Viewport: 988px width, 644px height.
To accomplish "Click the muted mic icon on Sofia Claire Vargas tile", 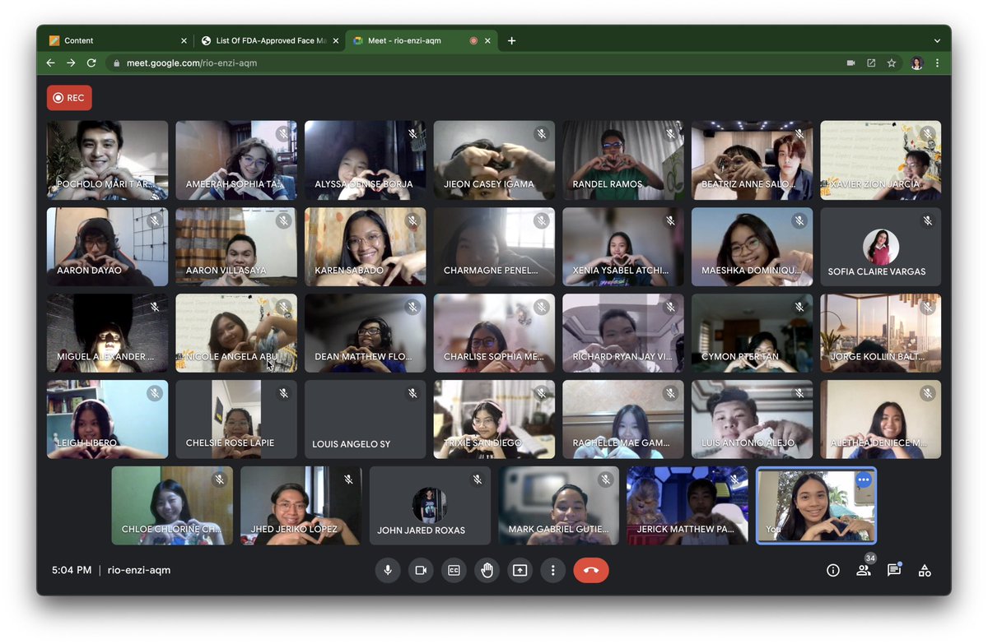I will point(928,220).
